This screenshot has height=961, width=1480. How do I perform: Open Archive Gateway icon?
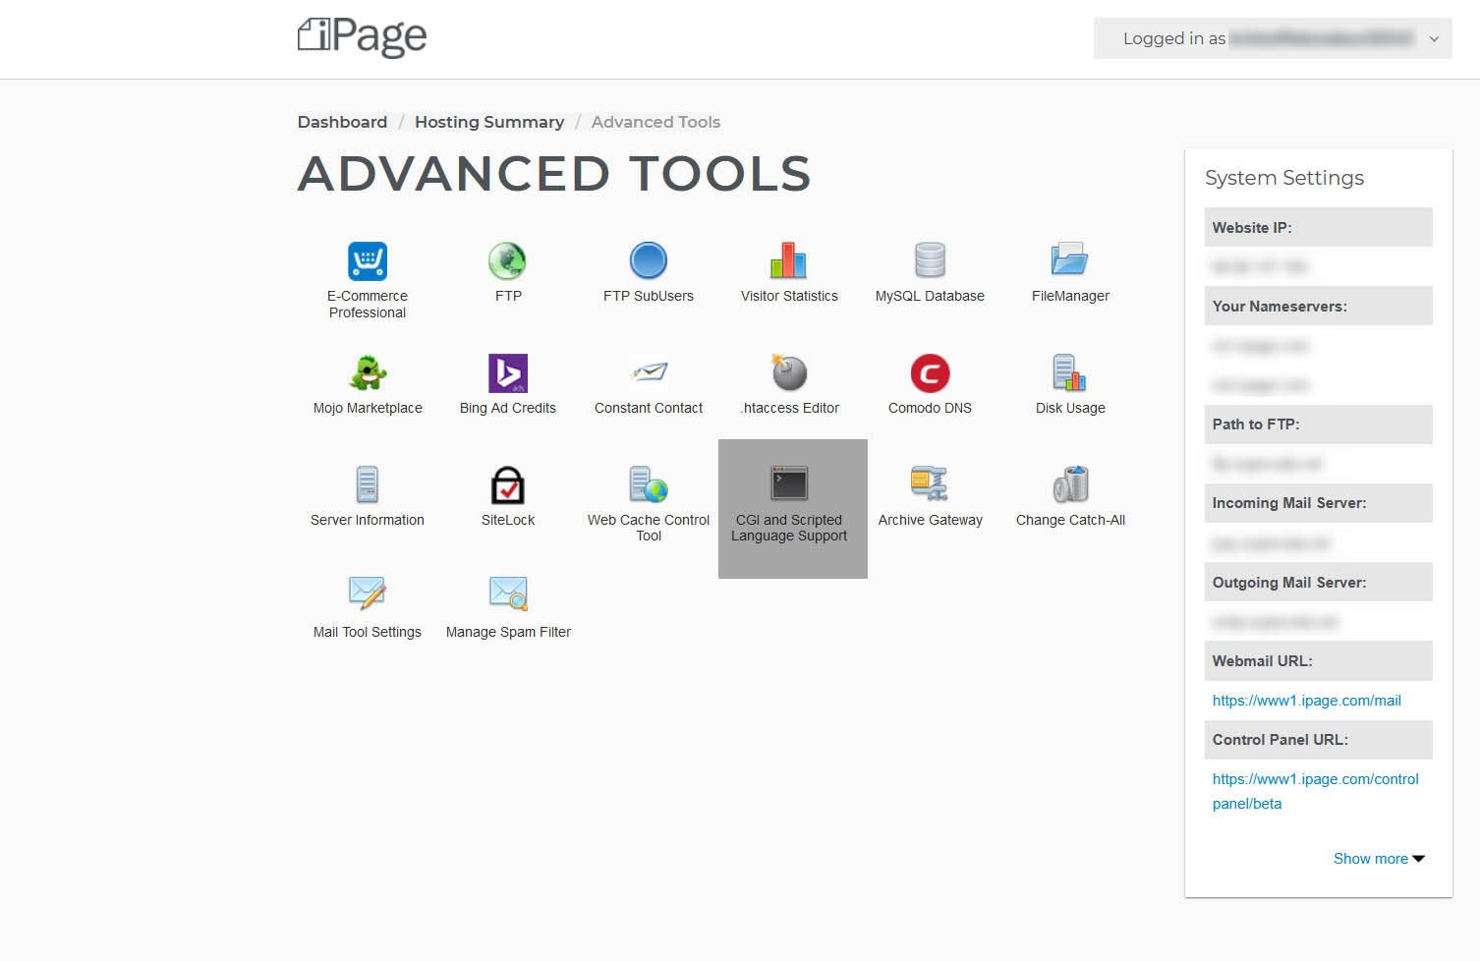929,483
